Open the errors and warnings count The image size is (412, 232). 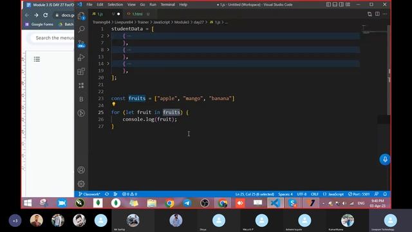coord(129,194)
